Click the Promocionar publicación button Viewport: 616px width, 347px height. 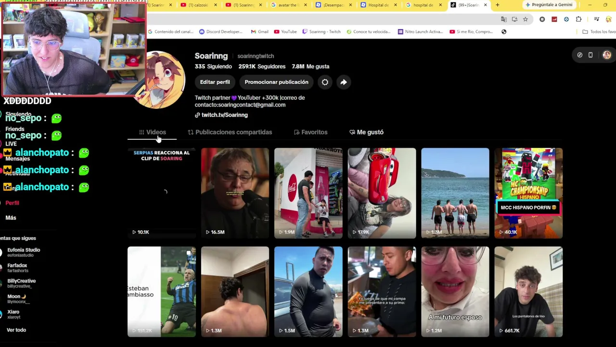(x=276, y=82)
